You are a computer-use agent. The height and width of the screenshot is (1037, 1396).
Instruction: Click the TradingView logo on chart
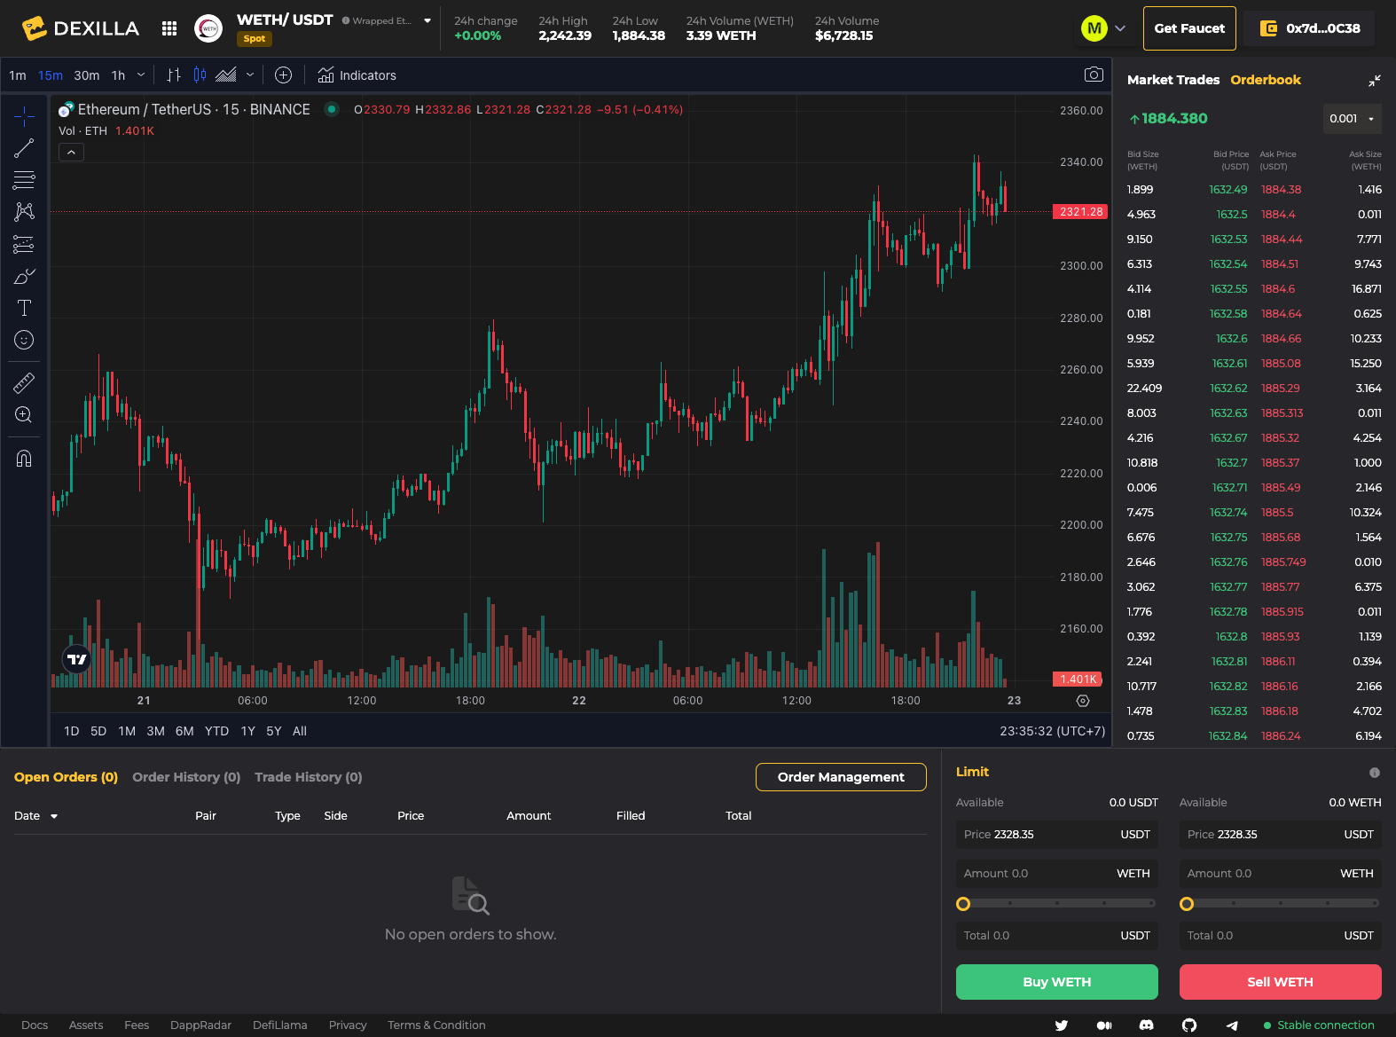[x=77, y=659]
